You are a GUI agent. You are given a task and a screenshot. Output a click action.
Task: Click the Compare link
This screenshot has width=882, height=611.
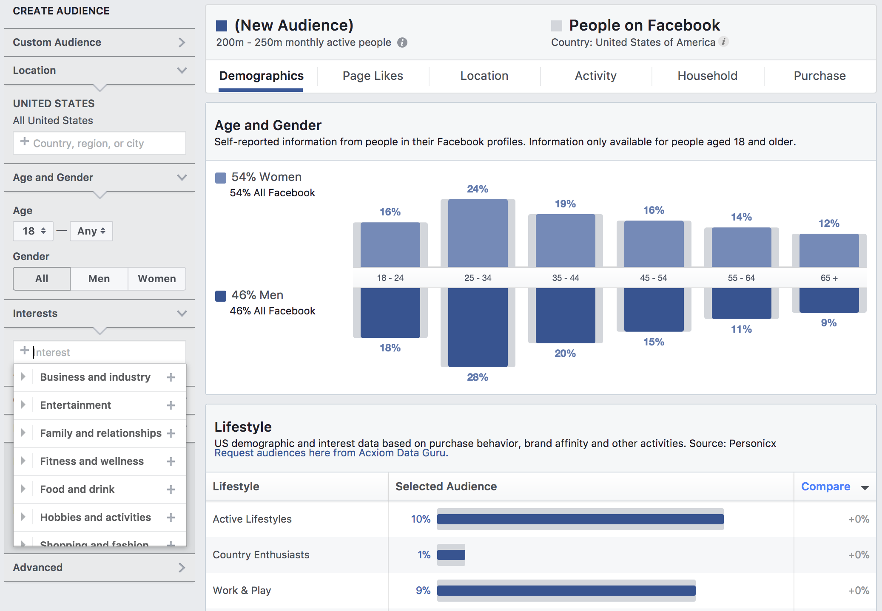pos(826,487)
